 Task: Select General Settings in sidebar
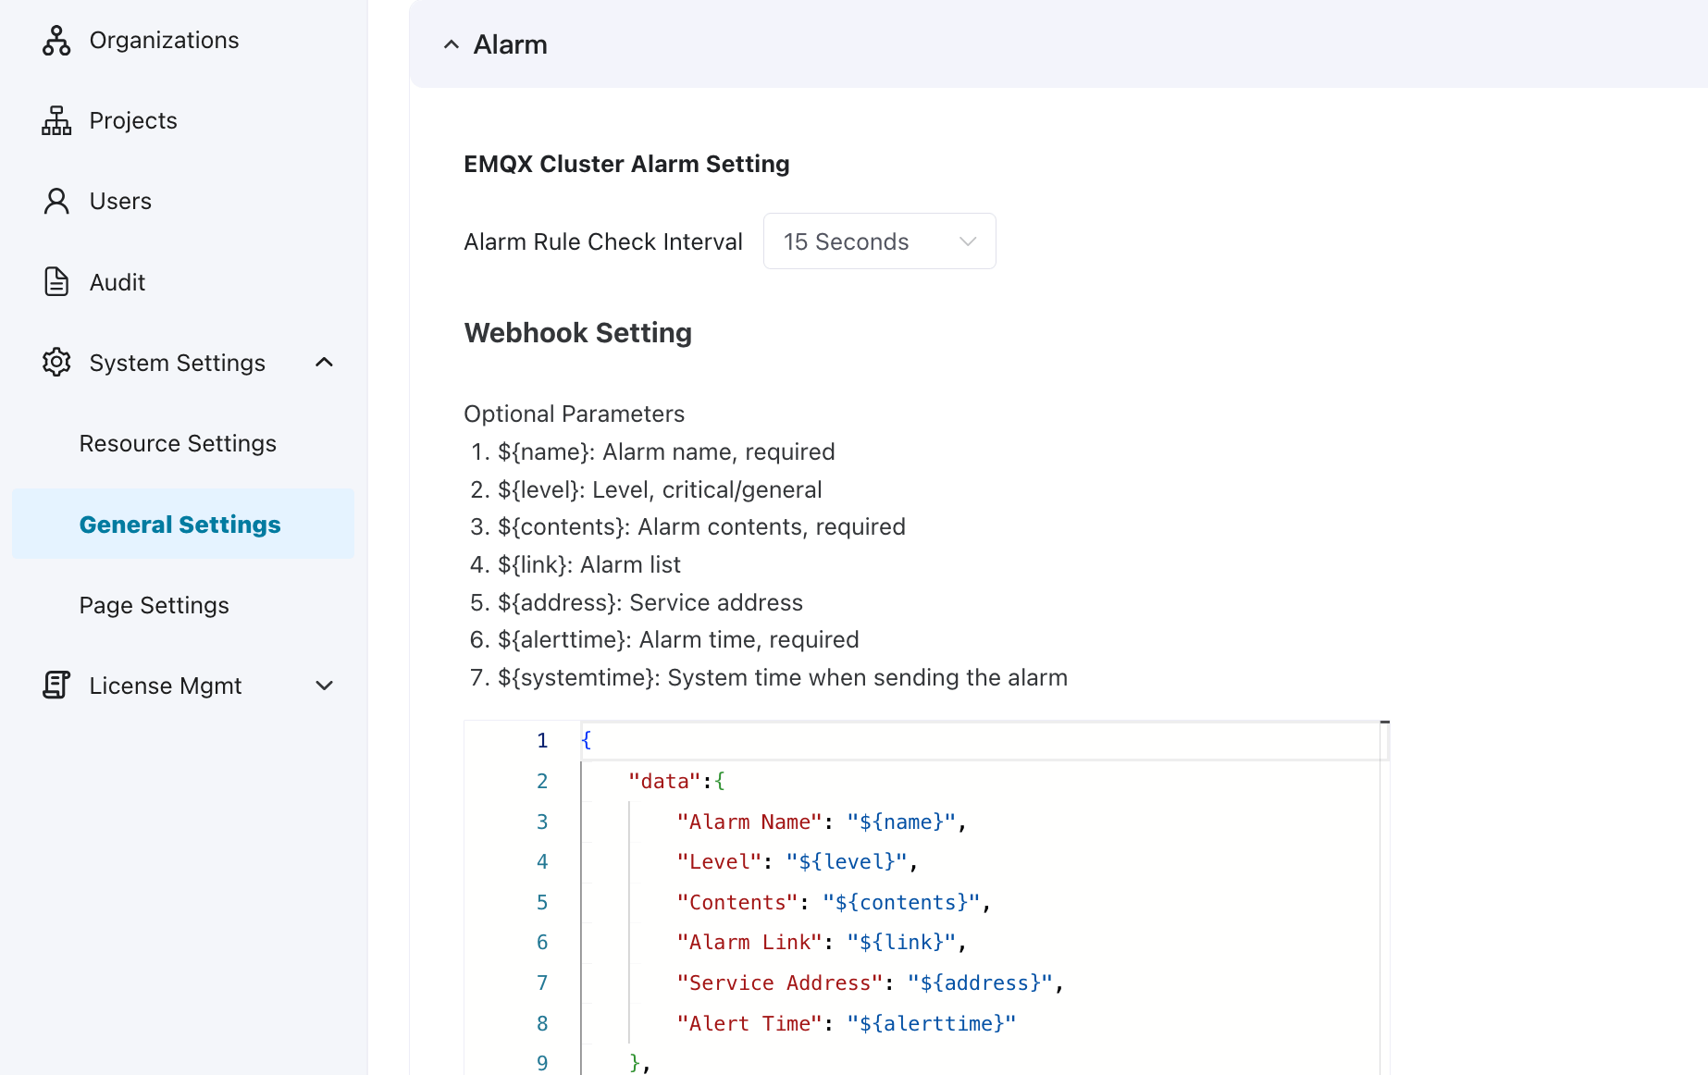(x=179, y=524)
